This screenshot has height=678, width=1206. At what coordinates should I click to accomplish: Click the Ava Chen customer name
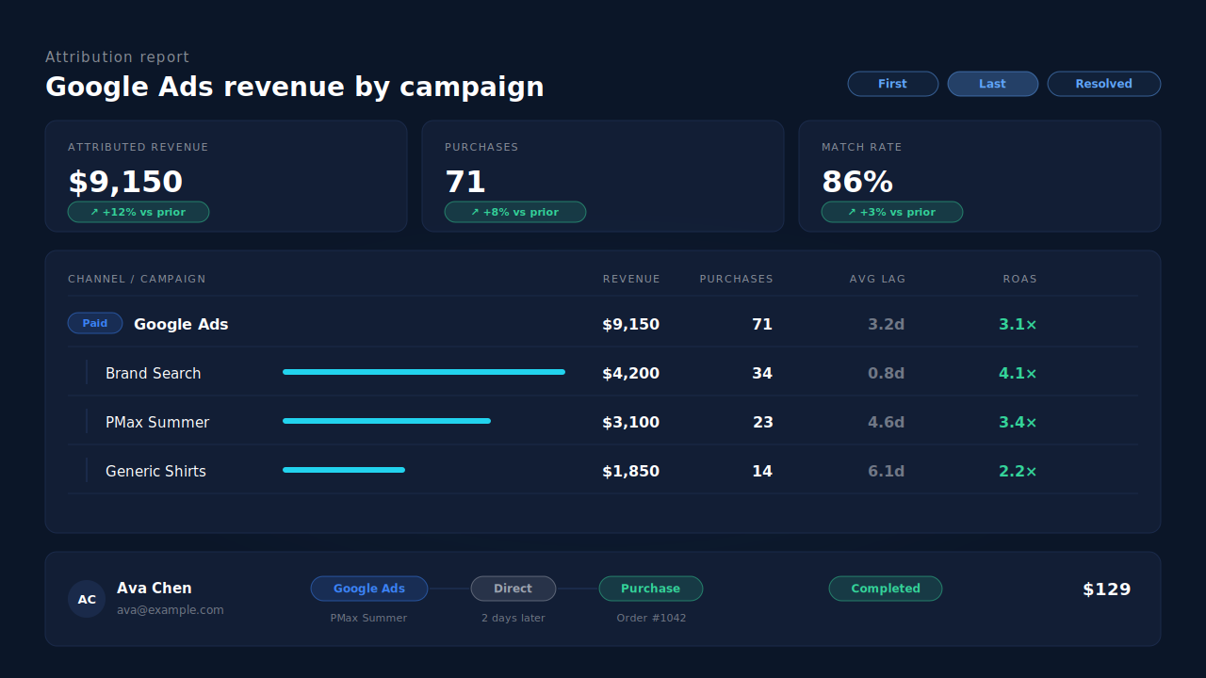tap(155, 588)
